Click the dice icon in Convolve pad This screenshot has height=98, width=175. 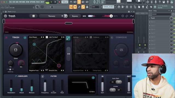click(91, 37)
